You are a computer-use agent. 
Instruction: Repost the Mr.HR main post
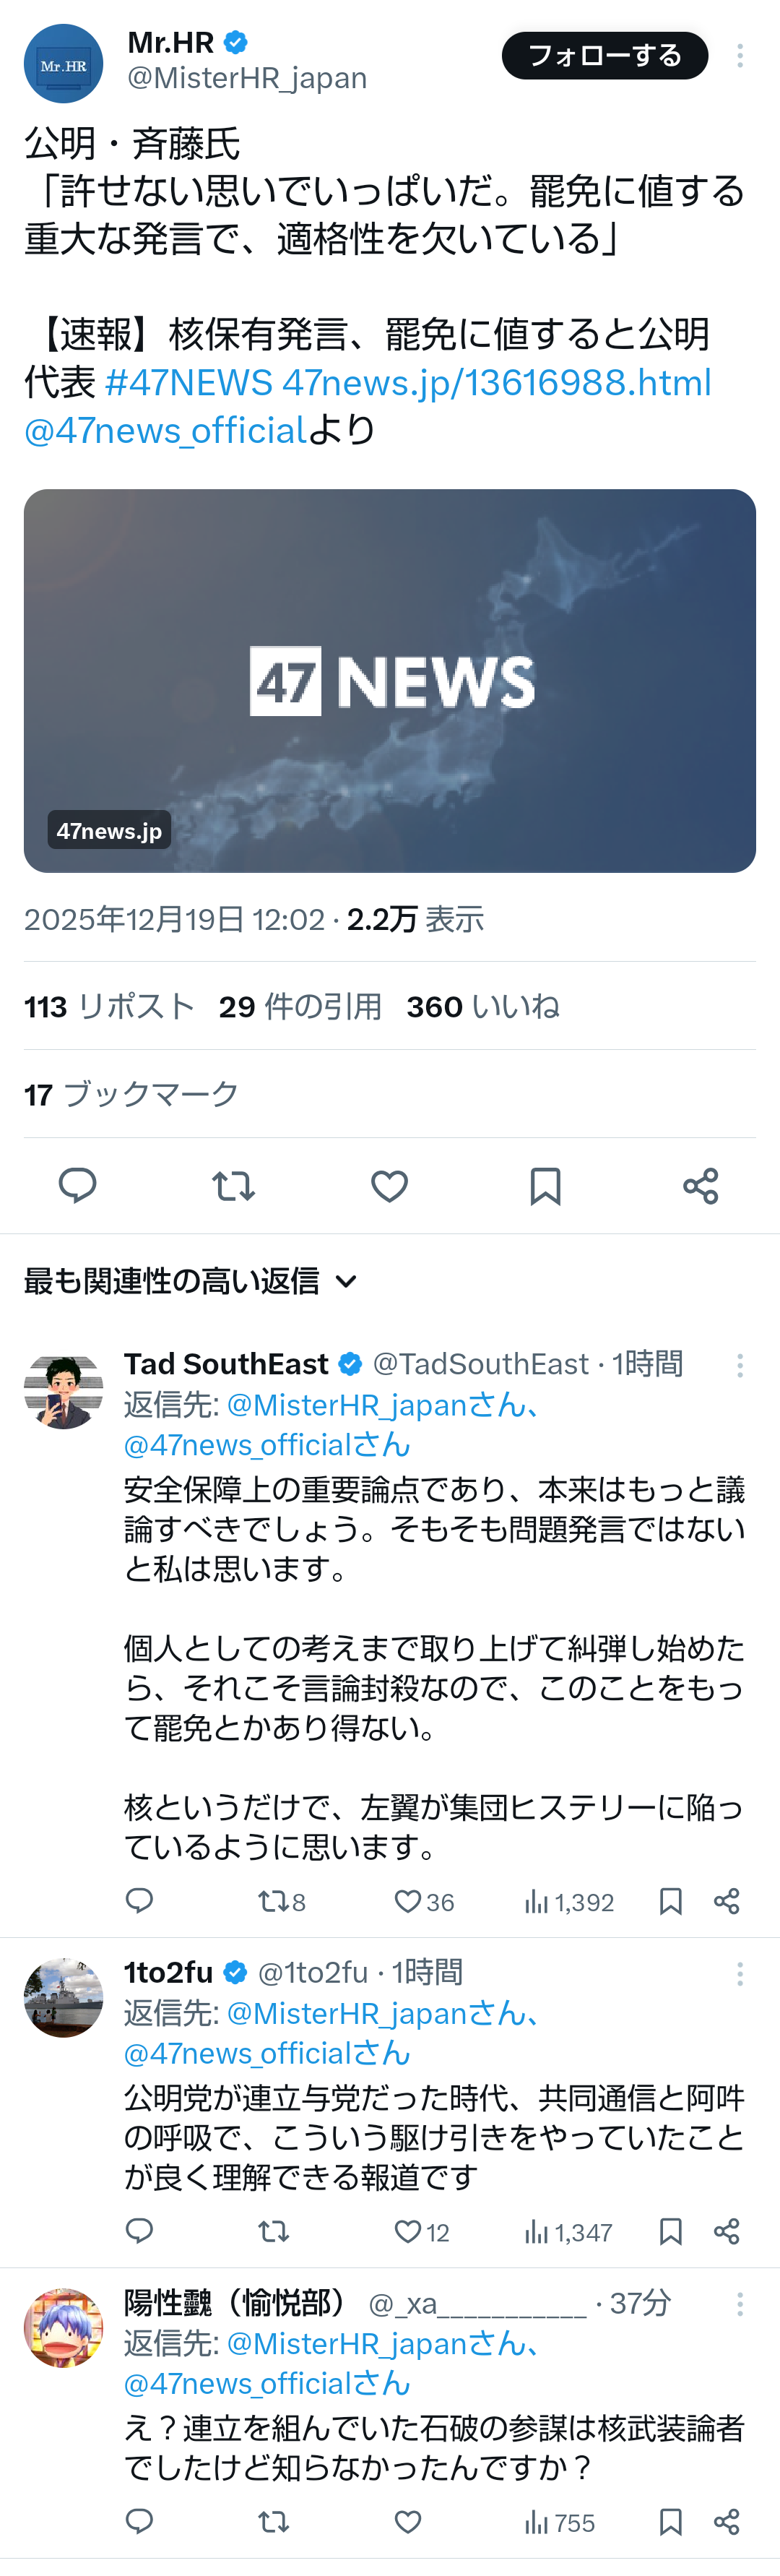(233, 1186)
